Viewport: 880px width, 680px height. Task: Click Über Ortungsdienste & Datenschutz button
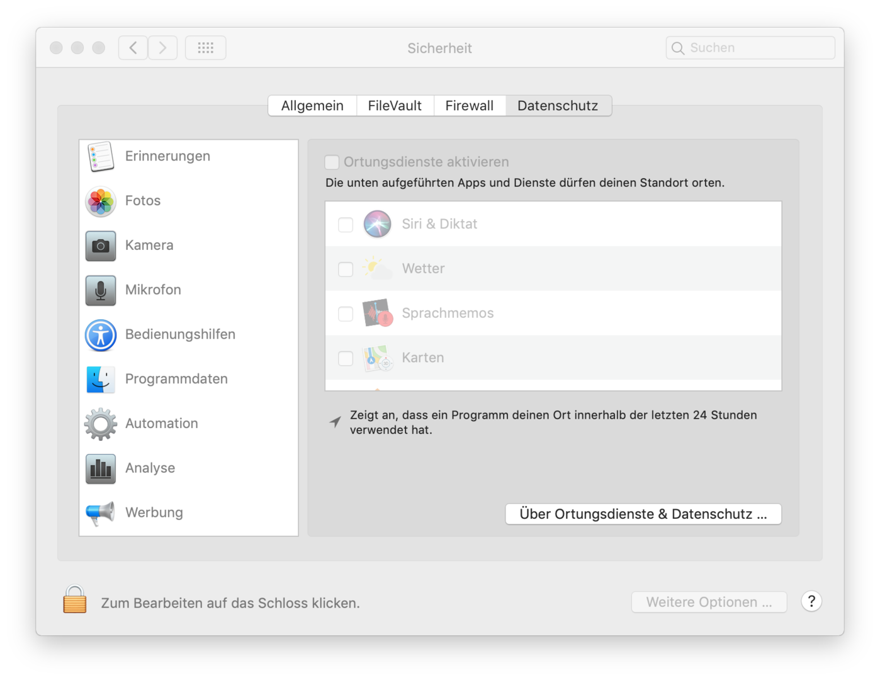[643, 514]
